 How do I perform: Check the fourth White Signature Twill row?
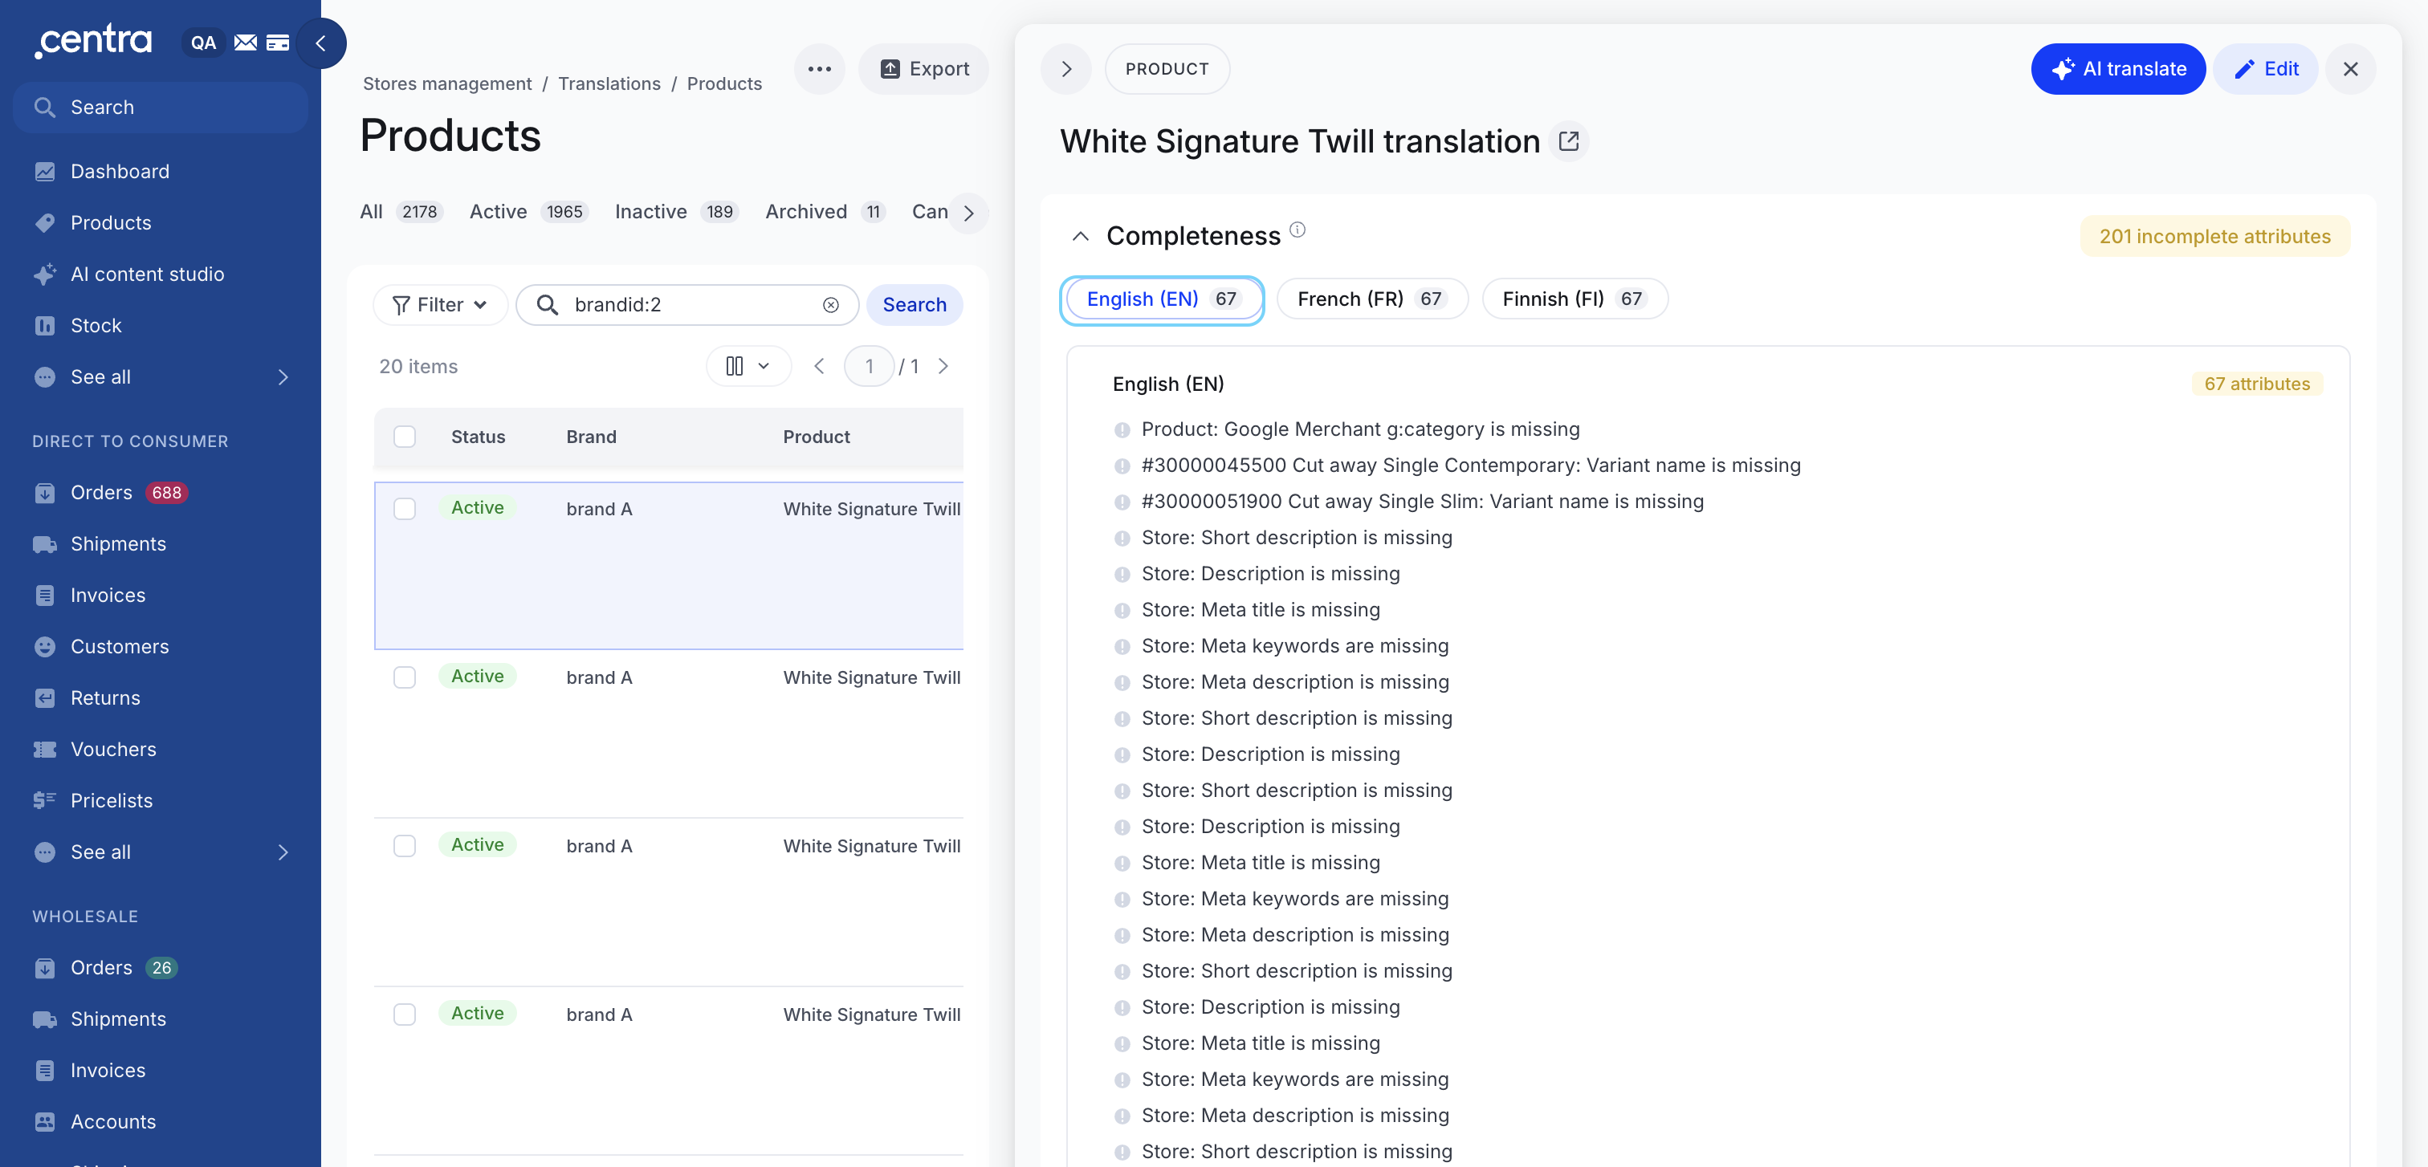click(x=405, y=1015)
